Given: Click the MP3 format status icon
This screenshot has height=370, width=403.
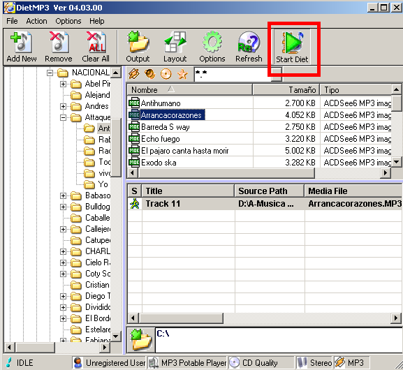Looking at the screenshot, I should [339, 362].
